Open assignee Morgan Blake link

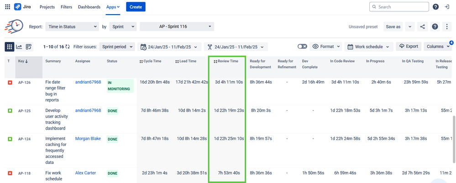[88, 138]
